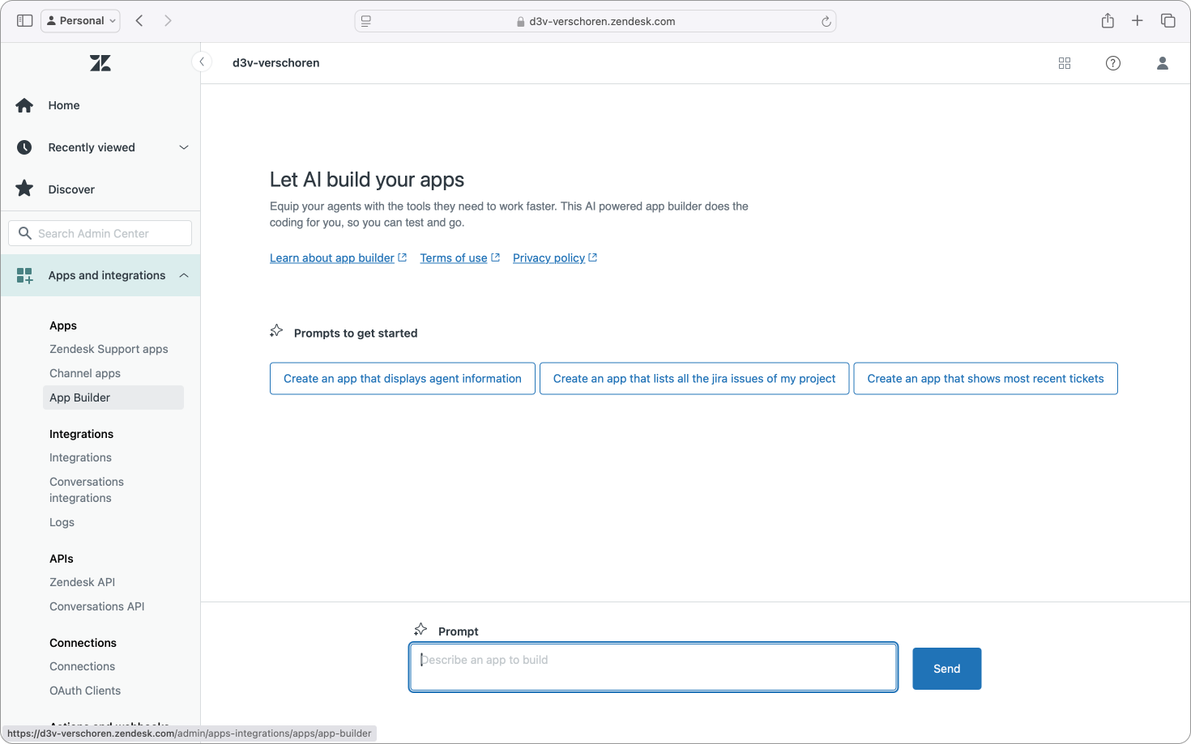Viewport: 1191px width, 744px height.
Task: Open Privacy policy link
Action: (549, 257)
